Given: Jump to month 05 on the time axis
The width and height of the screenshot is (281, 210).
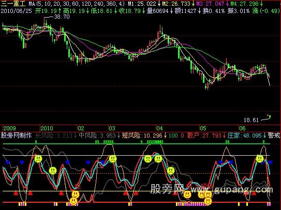Looking at the screenshot, I should (203, 128).
